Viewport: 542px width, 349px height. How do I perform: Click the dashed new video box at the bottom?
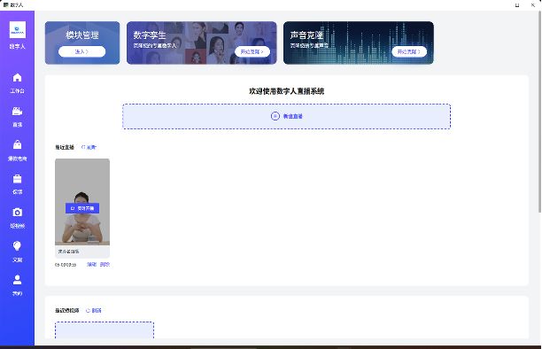(105, 330)
